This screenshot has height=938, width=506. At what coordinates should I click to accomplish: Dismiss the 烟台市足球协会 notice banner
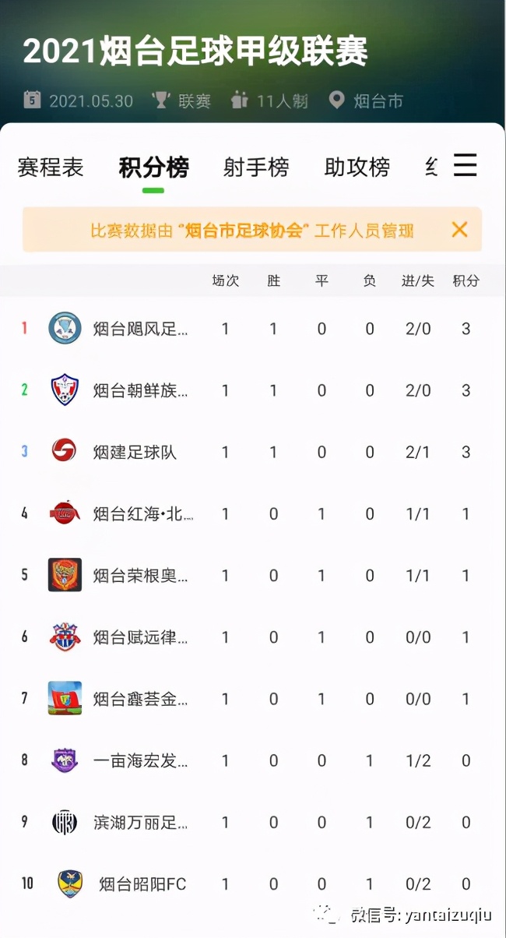click(459, 229)
